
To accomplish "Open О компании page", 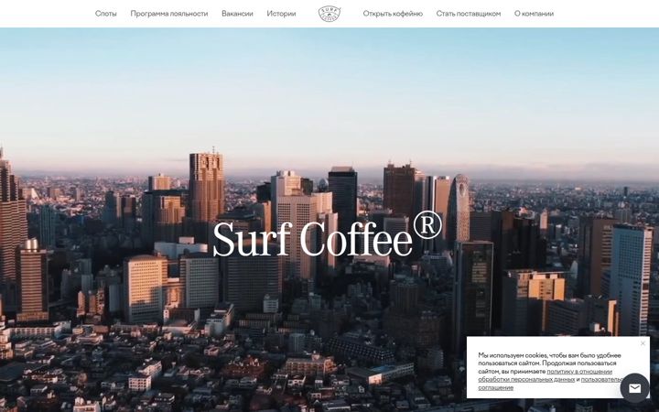I will pyautogui.click(x=534, y=14).
